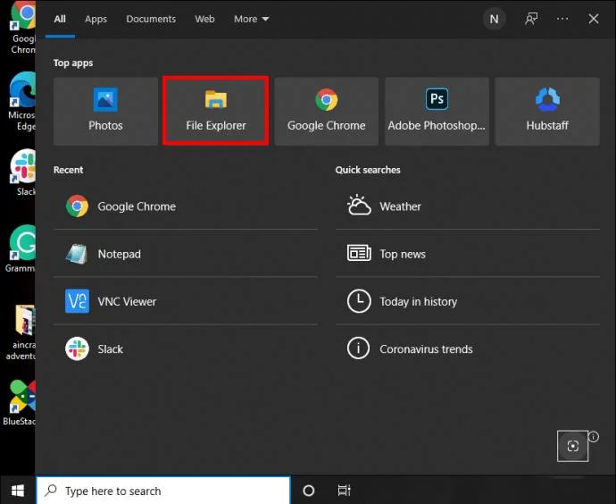Click the taskbar search magnifier icon
Image resolution: width=616 pixels, height=504 pixels.
[x=51, y=491]
